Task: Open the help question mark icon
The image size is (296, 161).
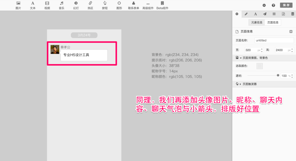Action: click(x=273, y=5)
